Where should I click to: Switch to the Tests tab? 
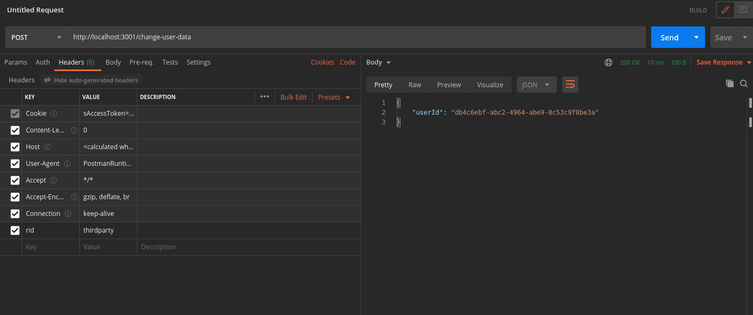pyautogui.click(x=170, y=62)
